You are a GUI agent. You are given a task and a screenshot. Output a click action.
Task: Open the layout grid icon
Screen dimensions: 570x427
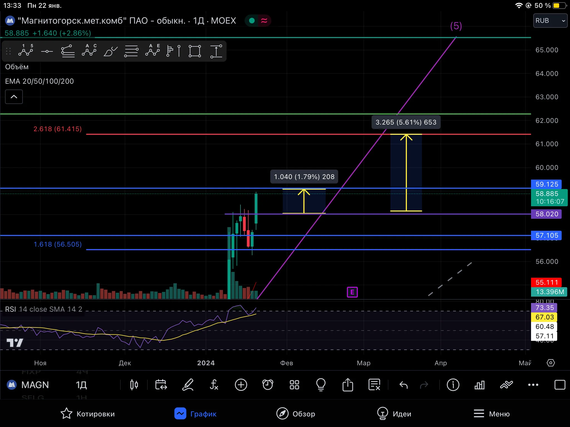click(294, 385)
